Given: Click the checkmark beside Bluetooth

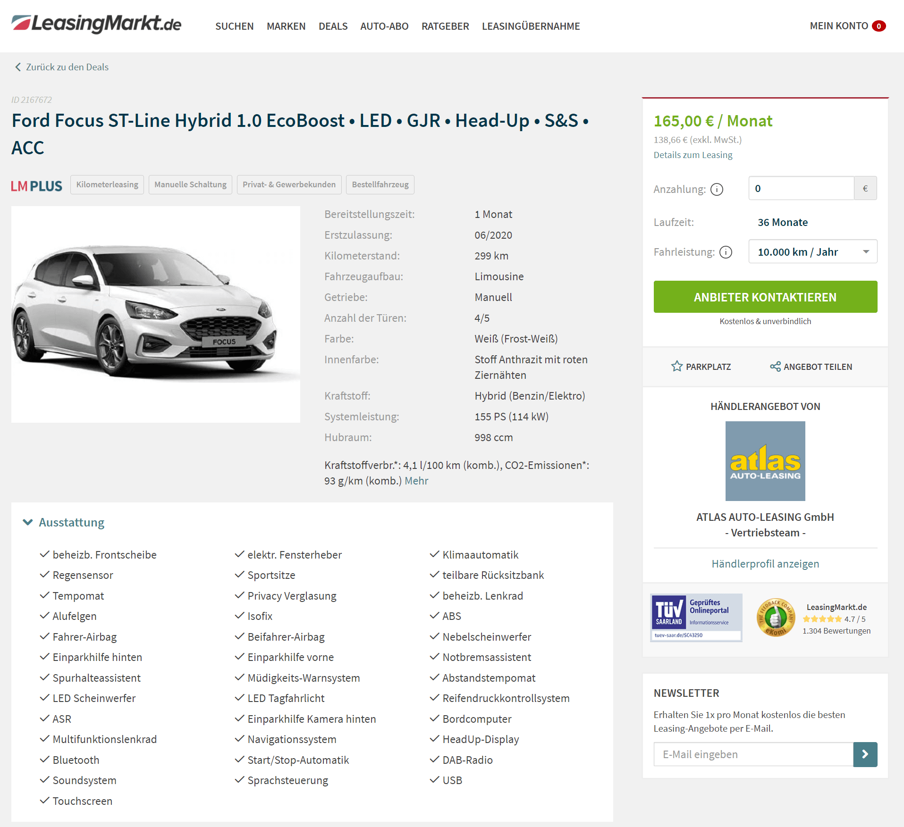Looking at the screenshot, I should coord(45,759).
